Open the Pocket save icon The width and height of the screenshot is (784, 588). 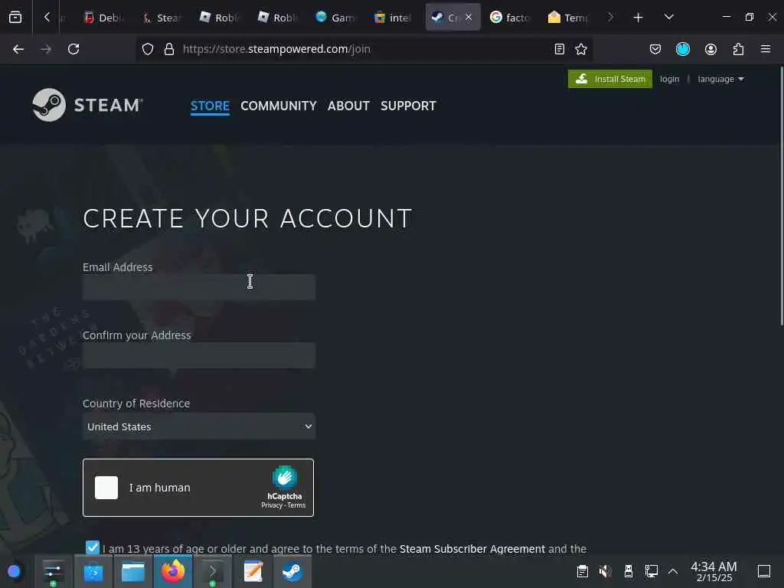coord(655,49)
